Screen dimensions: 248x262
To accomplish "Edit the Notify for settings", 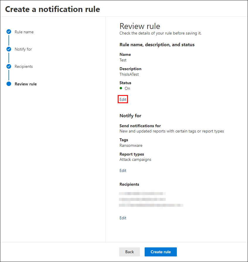I will click(123, 170).
